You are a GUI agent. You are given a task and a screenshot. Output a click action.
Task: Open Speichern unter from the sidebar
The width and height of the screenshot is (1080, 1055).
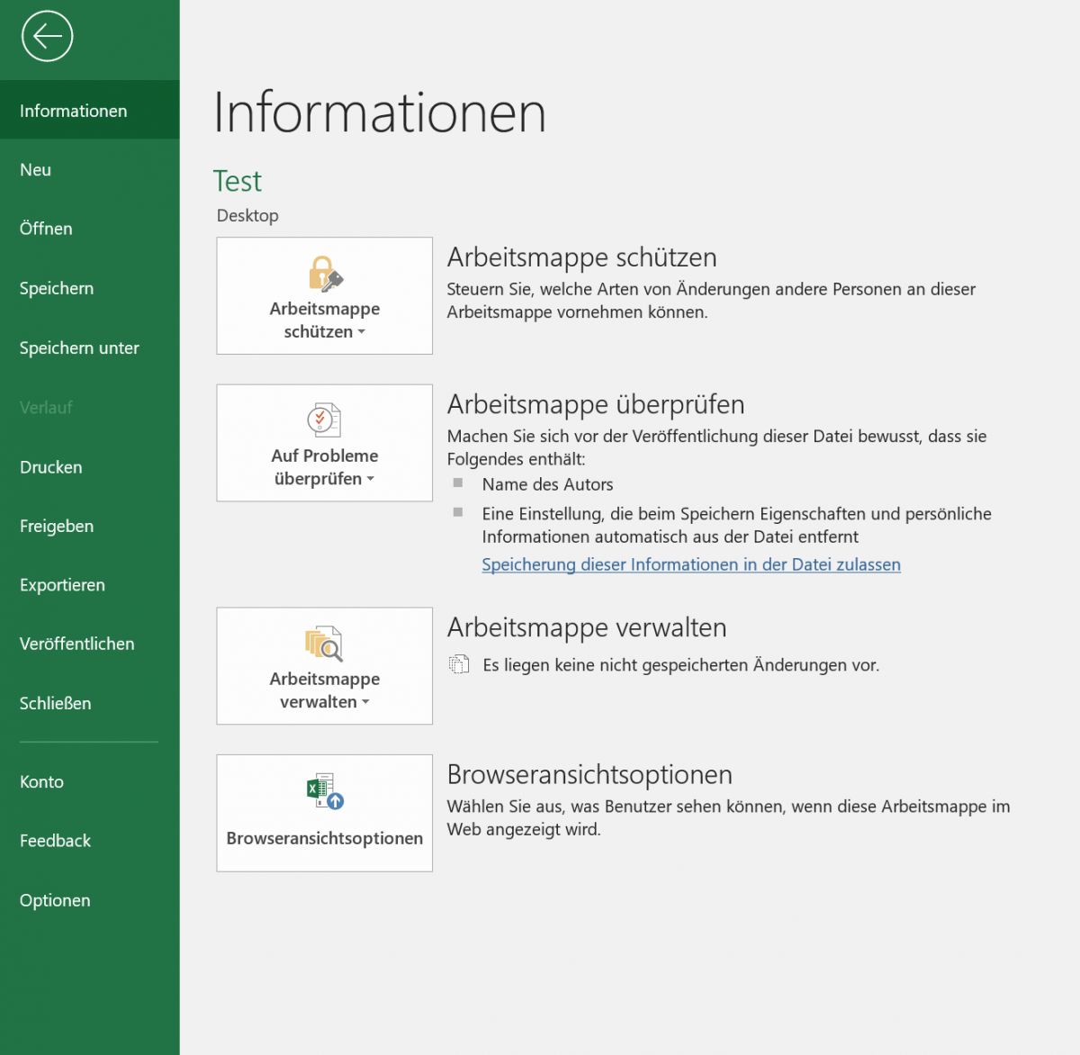point(79,347)
